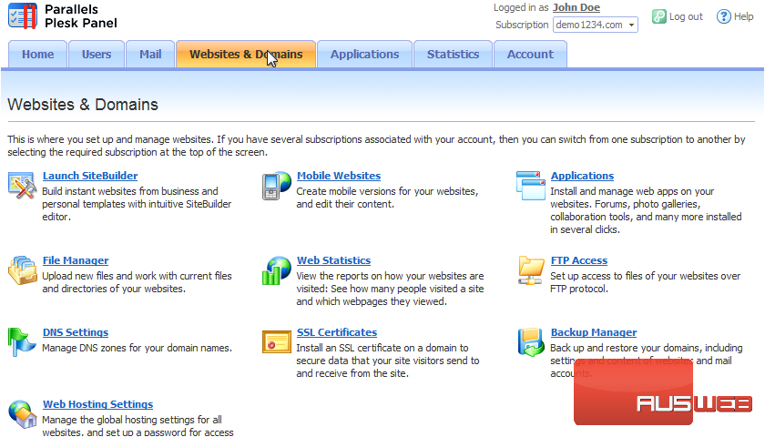Click the Web Statistics chart icon
Viewport: 765px width, 437px height.
[276, 269]
